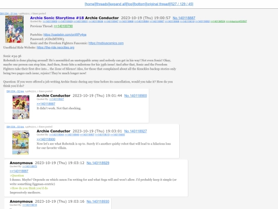Follow the Previous Thread link >>140100790
The image size is (278, 209).
point(63,26)
